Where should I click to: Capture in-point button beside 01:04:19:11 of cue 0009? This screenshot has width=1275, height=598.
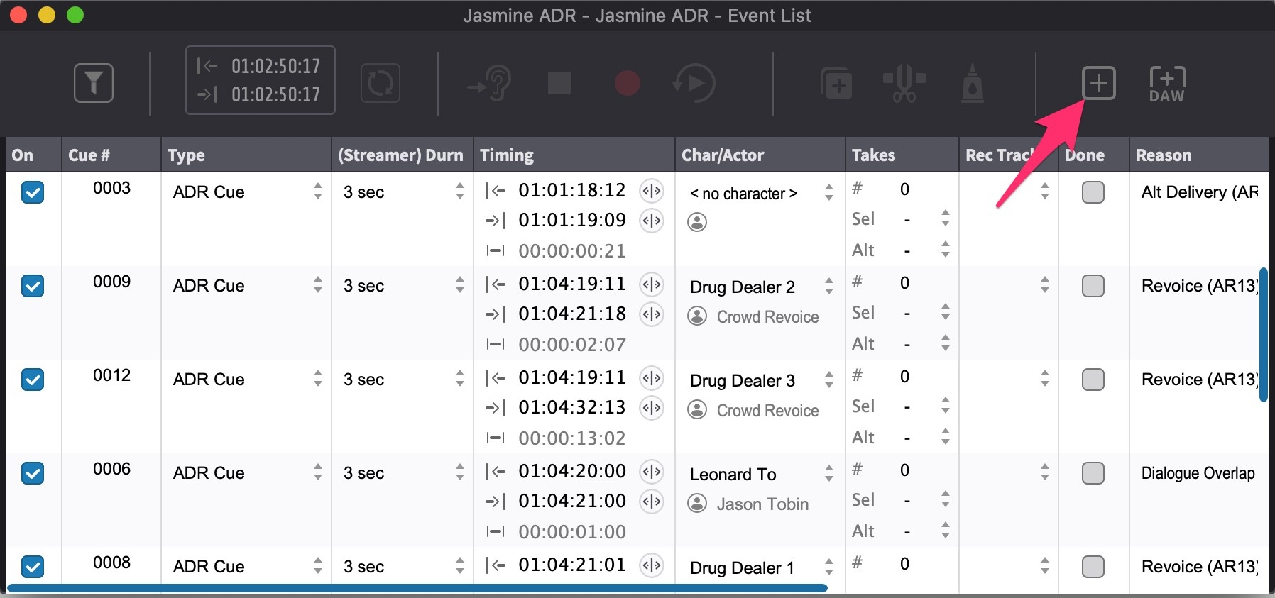[652, 284]
